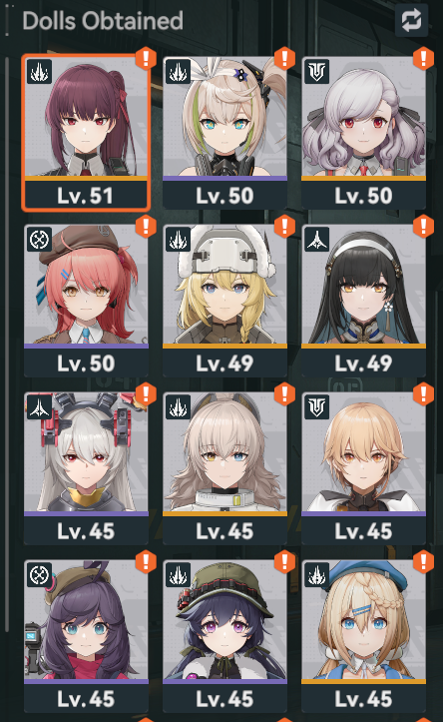The height and width of the screenshot is (722, 443).
Task: Click crosshair class icon on red-haired doll card
Action: tap(40, 239)
